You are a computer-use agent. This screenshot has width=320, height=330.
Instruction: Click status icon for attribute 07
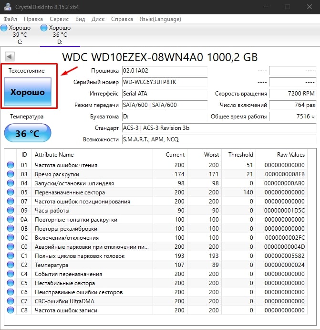click(10, 201)
